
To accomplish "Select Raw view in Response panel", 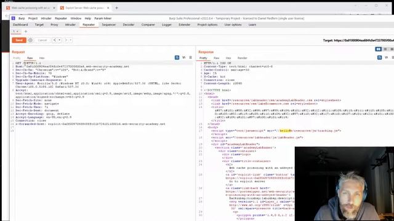I will click(x=216, y=58).
